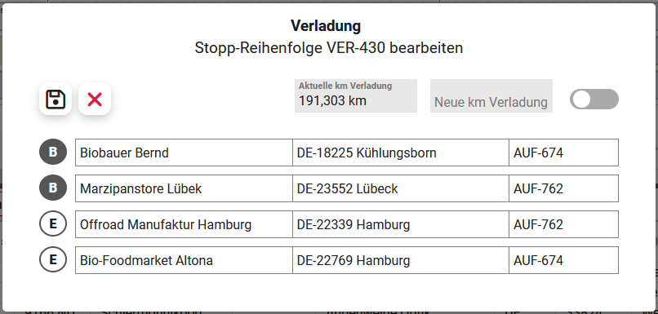Click the DE-22339 Hamburg address cell

coord(401,224)
